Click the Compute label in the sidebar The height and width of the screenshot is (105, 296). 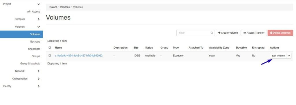pos(20,19)
